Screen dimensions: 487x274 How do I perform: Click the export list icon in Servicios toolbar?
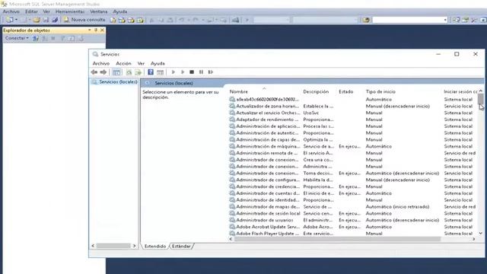click(138, 72)
